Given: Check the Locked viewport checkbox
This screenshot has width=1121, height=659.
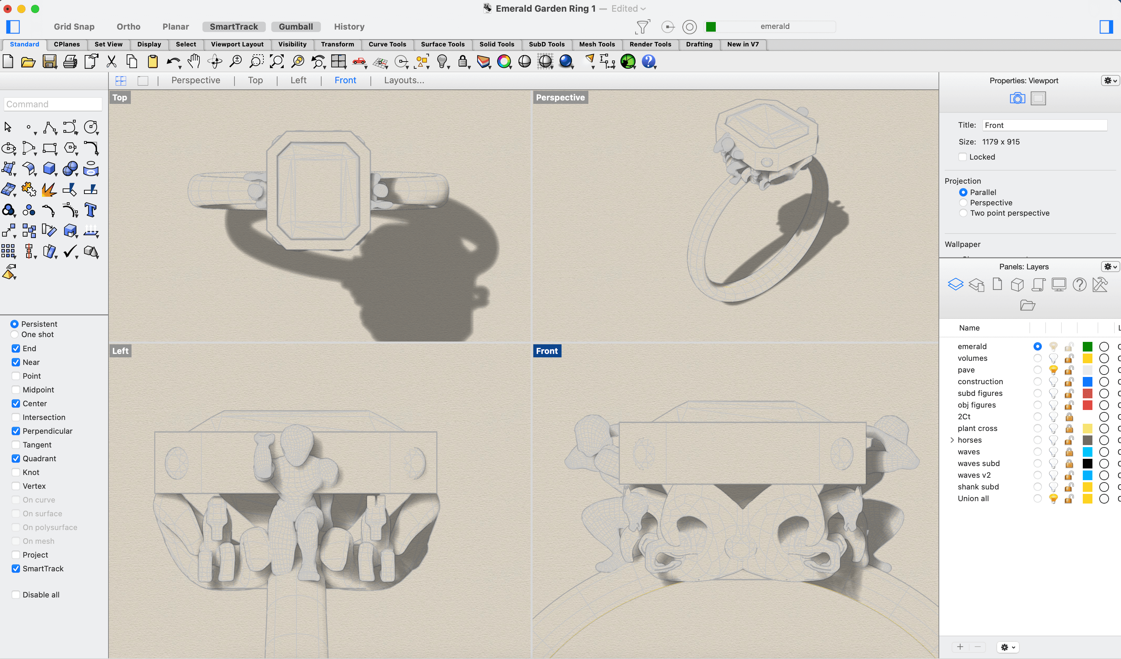Looking at the screenshot, I should [x=963, y=157].
